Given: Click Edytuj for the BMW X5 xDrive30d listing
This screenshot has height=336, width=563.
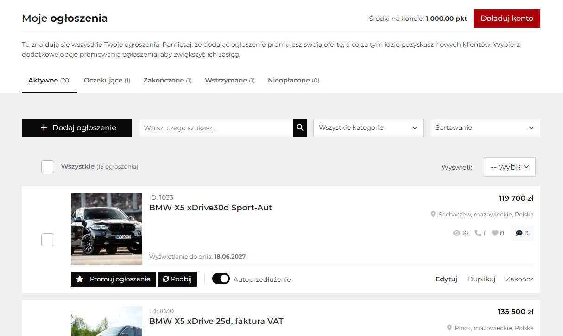Looking at the screenshot, I should [x=446, y=279].
